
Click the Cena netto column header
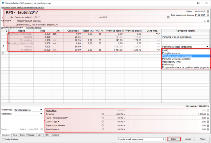[x=73, y=31]
